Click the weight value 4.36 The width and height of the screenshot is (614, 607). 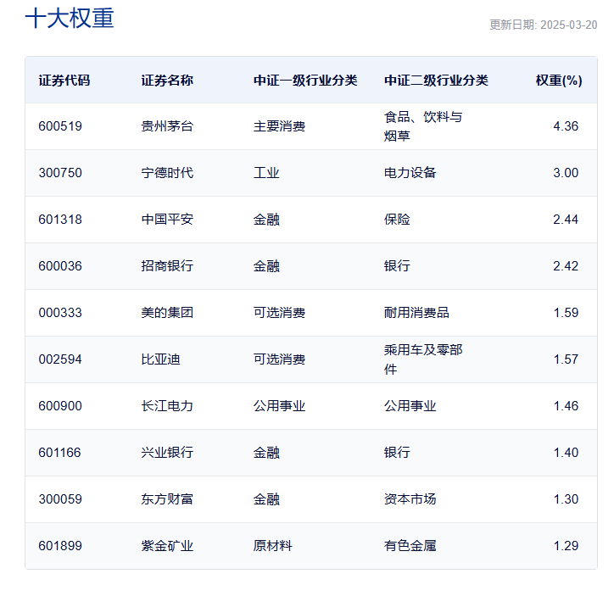566,126
